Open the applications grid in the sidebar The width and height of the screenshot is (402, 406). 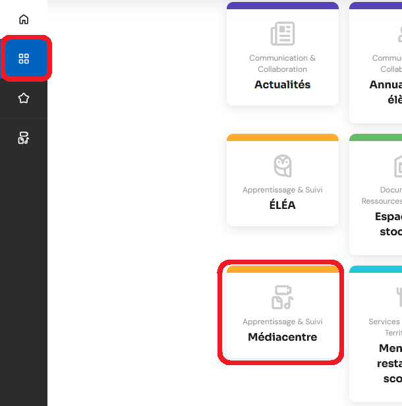tap(24, 59)
